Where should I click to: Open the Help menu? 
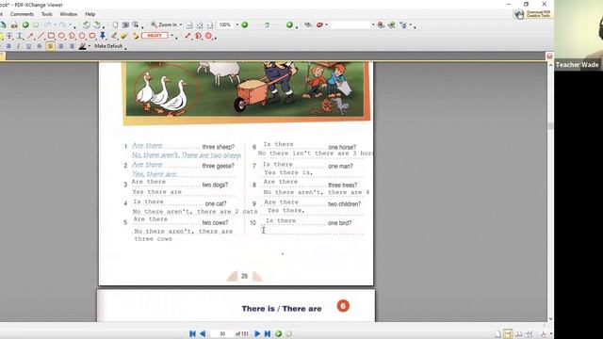click(x=90, y=14)
